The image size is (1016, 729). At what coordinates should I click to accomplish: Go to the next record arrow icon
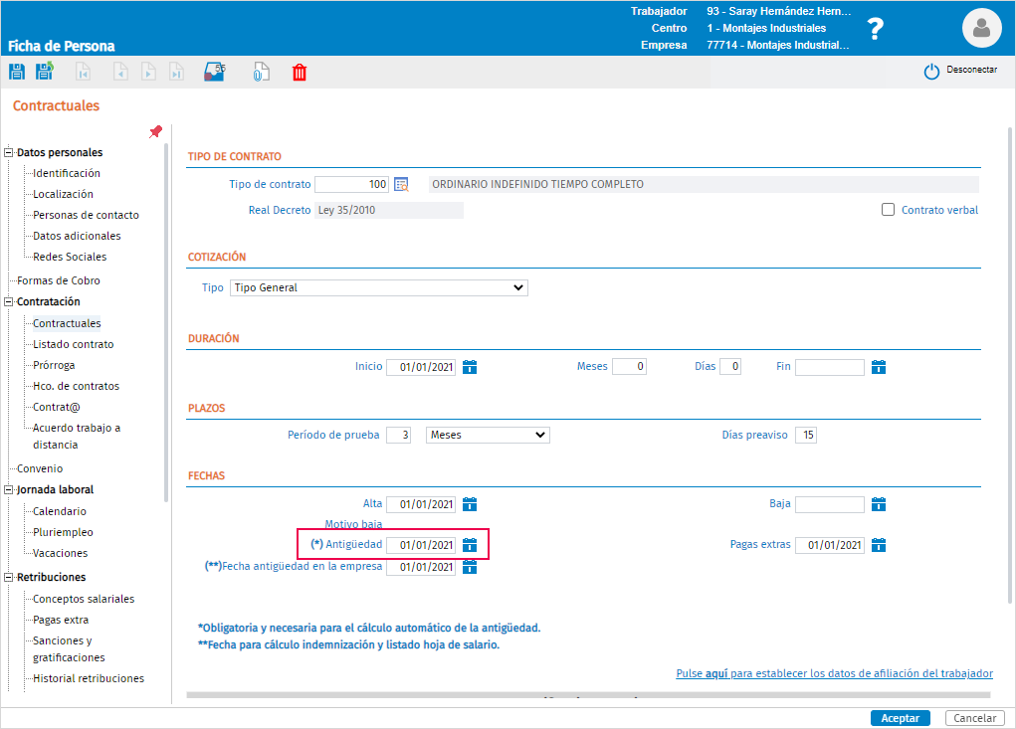[148, 72]
